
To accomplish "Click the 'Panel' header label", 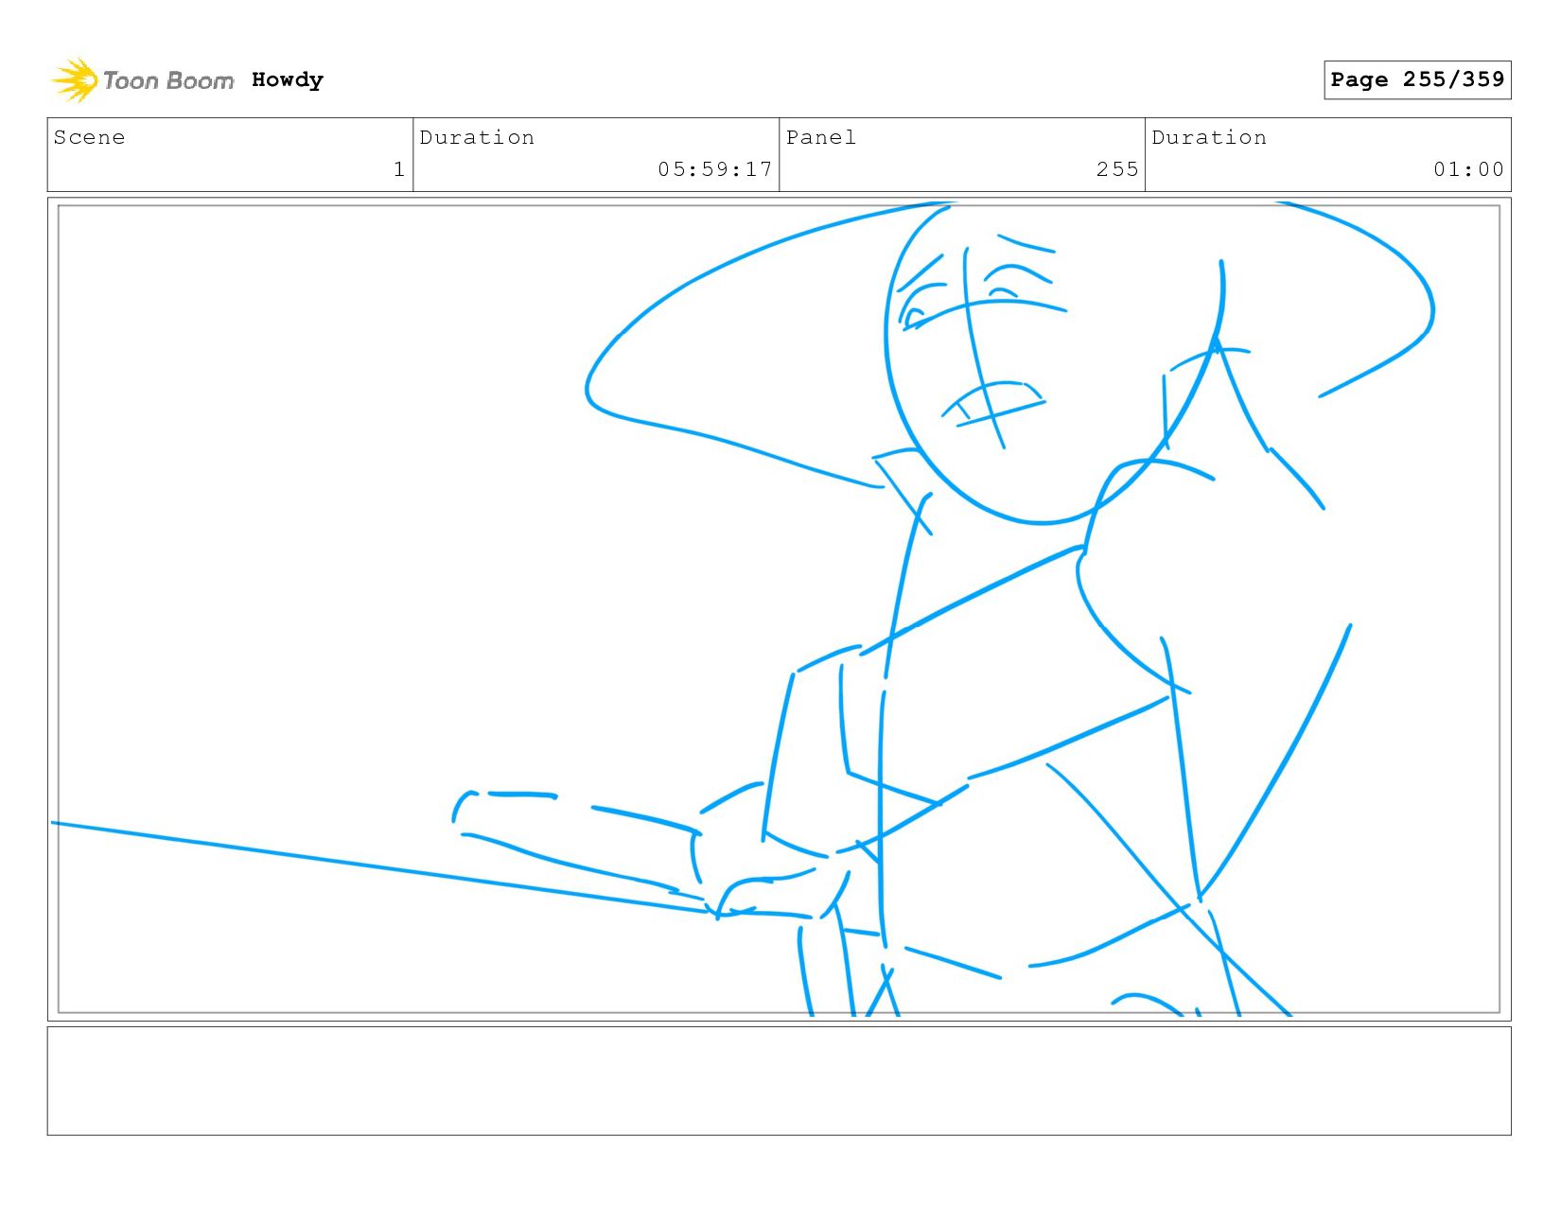I will tap(821, 137).
